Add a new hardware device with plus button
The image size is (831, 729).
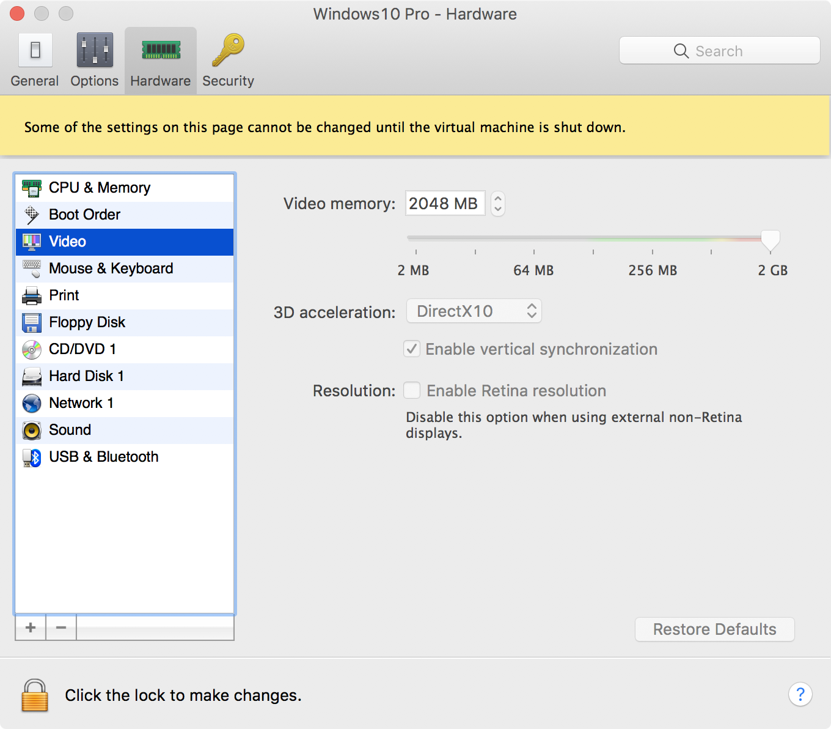click(x=31, y=627)
